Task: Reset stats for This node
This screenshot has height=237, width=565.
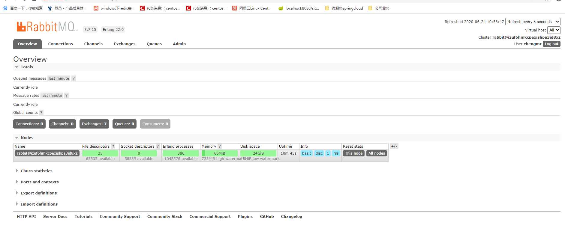Action: (x=354, y=153)
